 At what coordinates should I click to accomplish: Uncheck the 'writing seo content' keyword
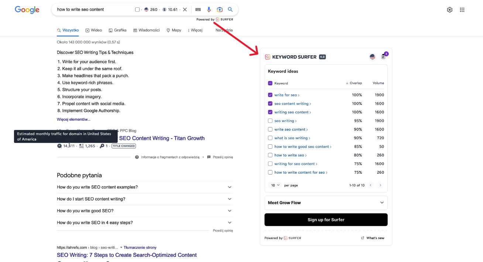pyautogui.click(x=270, y=112)
